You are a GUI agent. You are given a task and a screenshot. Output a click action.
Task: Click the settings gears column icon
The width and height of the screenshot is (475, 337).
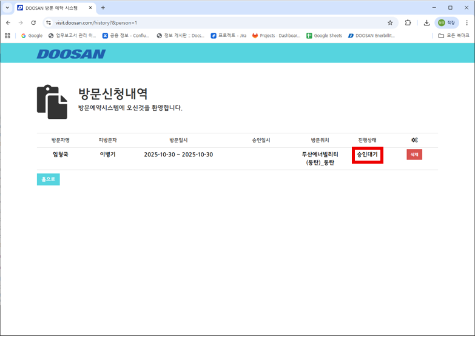pyautogui.click(x=414, y=140)
